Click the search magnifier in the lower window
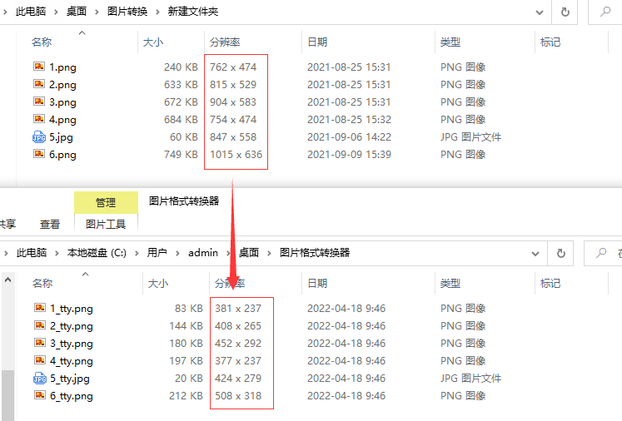This screenshot has width=622, height=421. tap(602, 253)
